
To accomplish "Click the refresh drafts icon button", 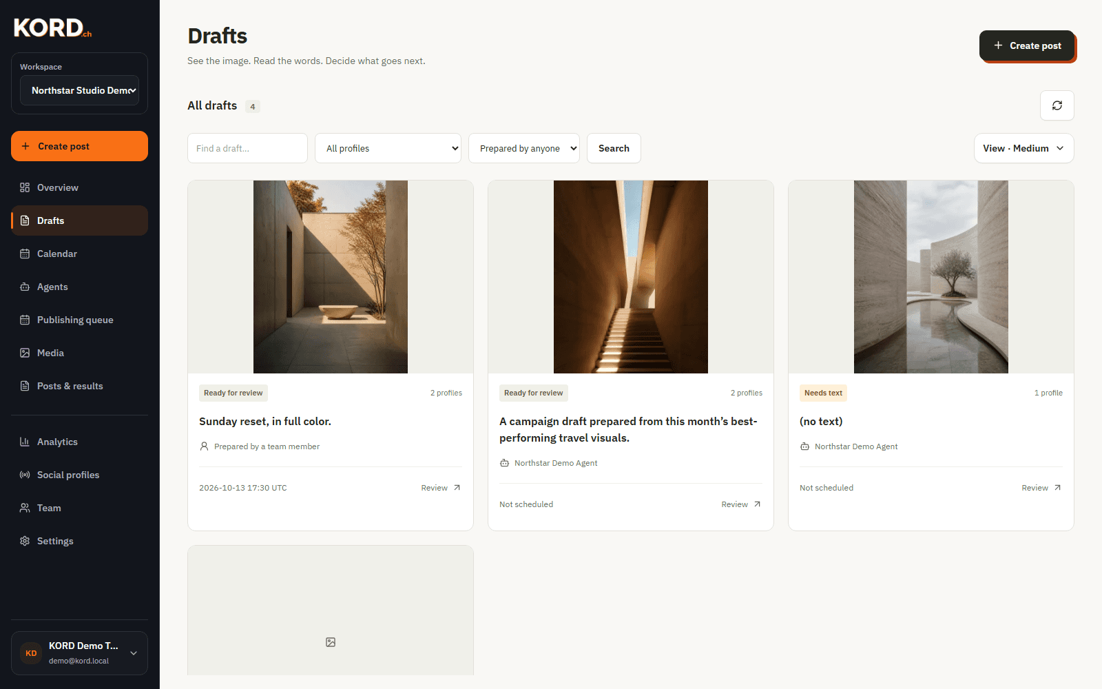I will (x=1057, y=105).
